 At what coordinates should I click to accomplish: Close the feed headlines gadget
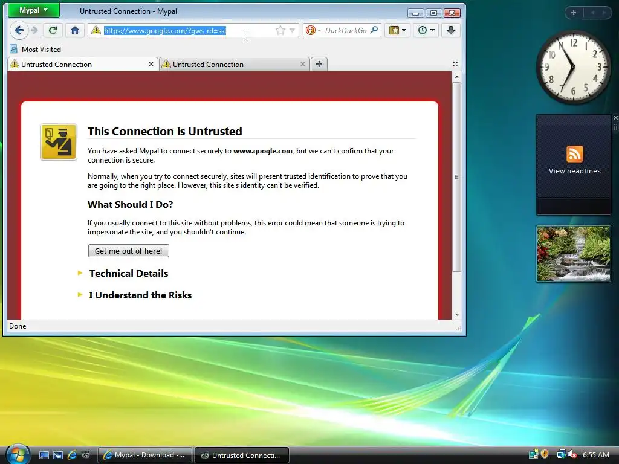coord(615,118)
